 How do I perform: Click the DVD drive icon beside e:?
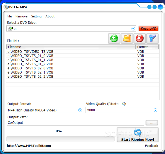(x=11, y=28)
